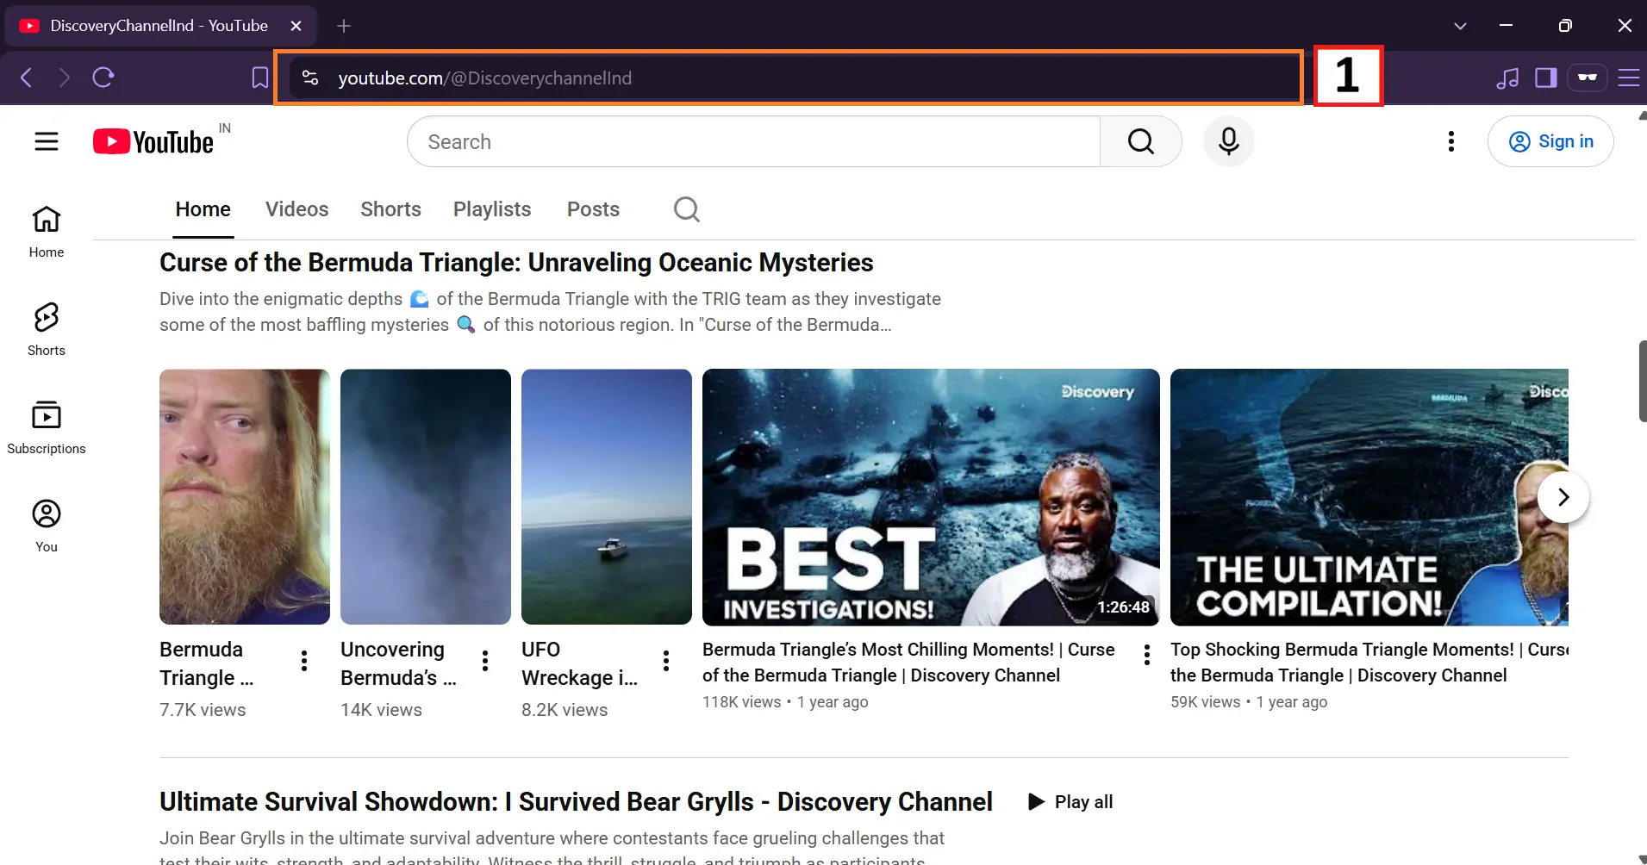
Task: Open Bermuda Triangle's Most Chilling Moments title
Action: click(x=908, y=663)
